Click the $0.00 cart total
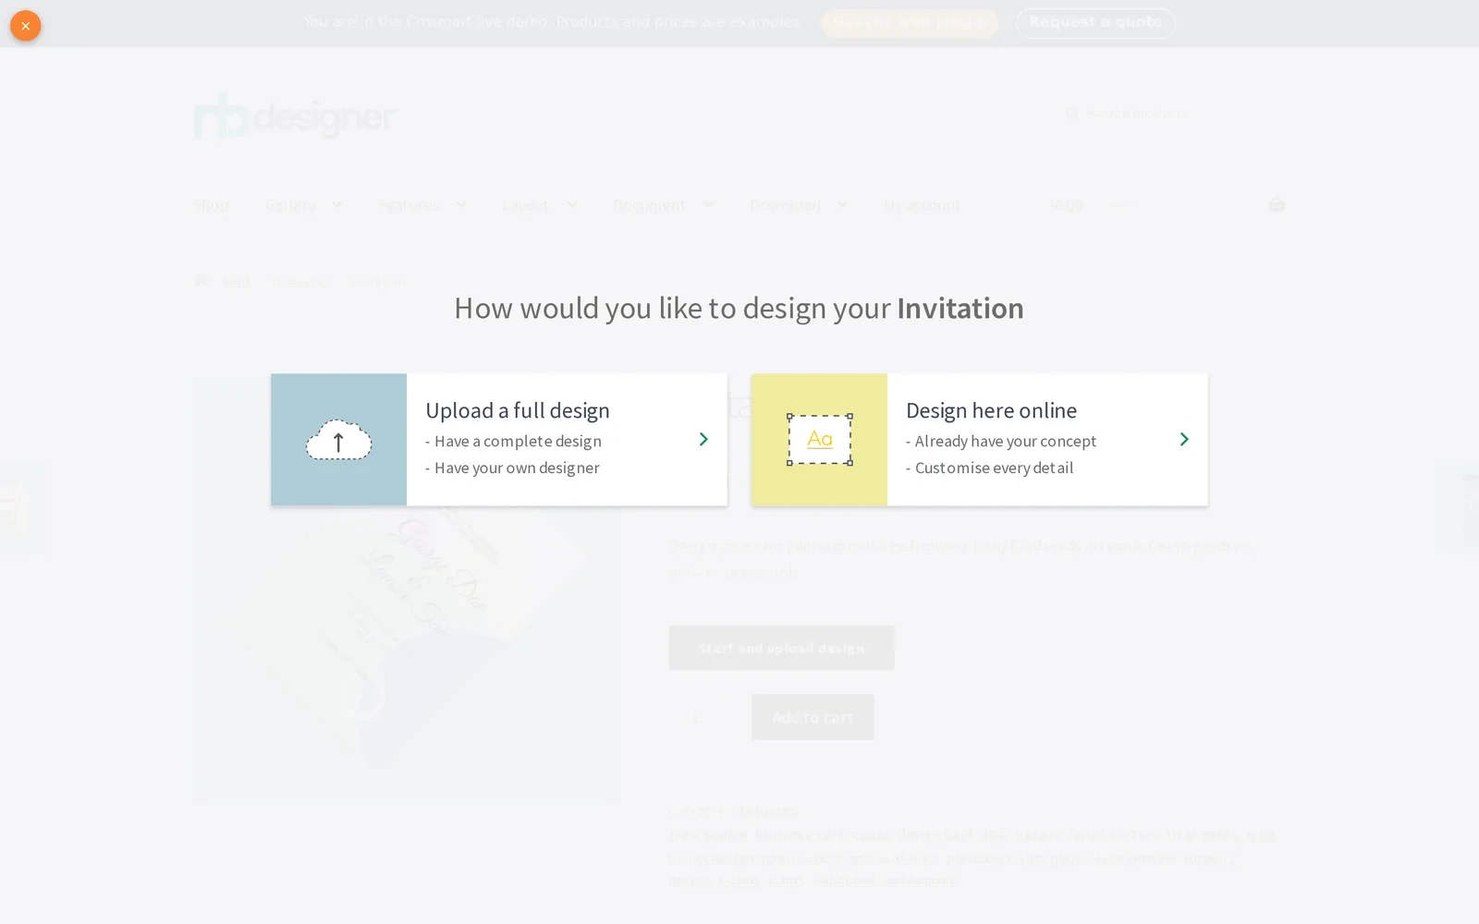This screenshot has height=924, width=1479. [x=1066, y=205]
